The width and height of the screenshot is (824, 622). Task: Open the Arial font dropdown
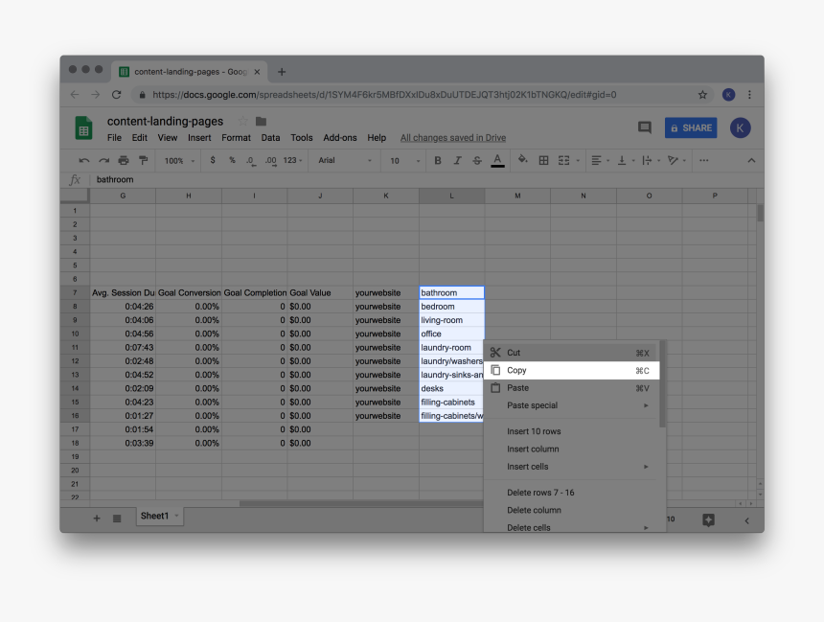(x=345, y=160)
